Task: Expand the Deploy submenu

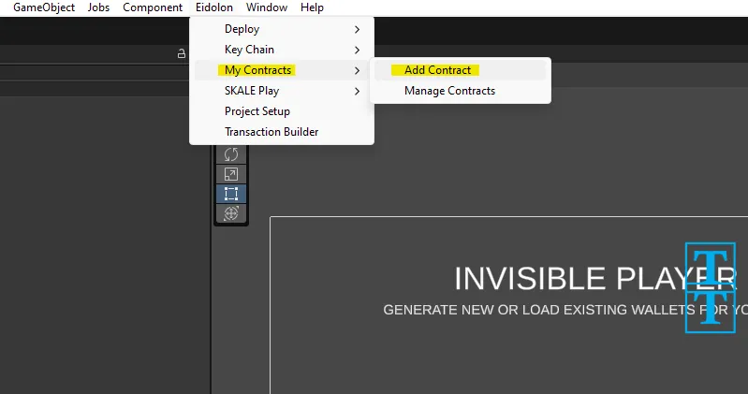Action: click(x=282, y=29)
